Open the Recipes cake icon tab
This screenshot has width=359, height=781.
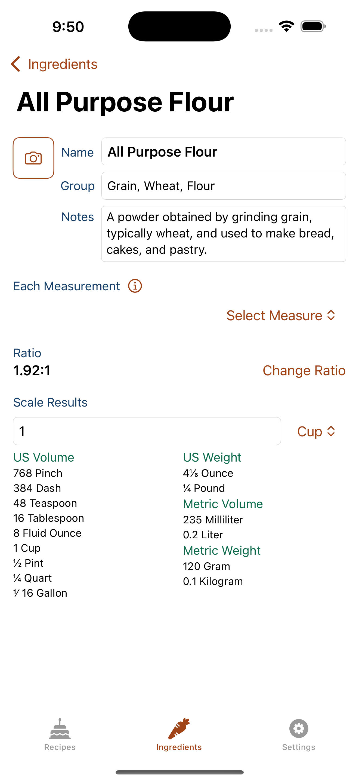tap(60, 728)
